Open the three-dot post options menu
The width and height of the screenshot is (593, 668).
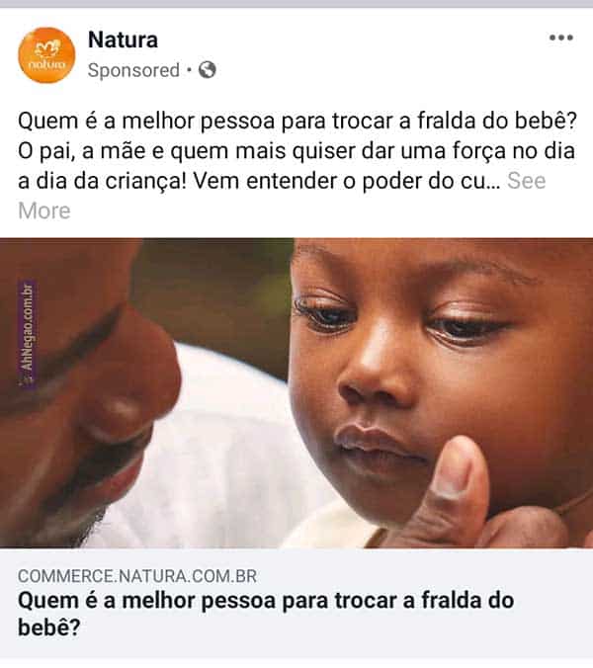click(561, 38)
